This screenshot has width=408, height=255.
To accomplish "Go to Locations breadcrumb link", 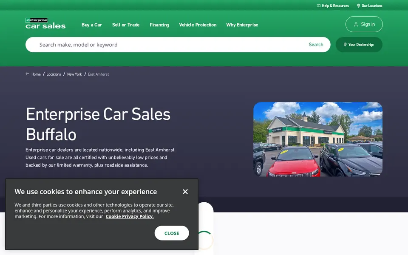I will point(54,74).
